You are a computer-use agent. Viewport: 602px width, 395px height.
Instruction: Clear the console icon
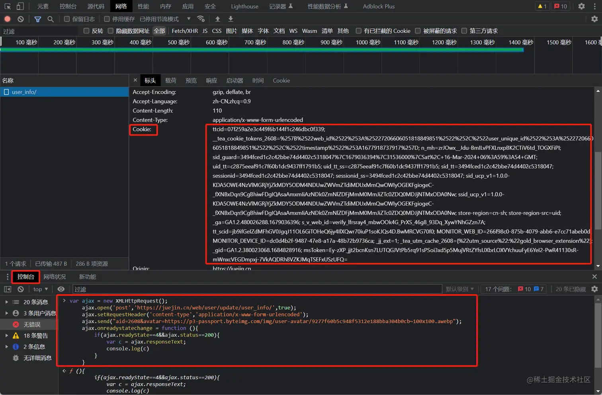(x=21, y=289)
